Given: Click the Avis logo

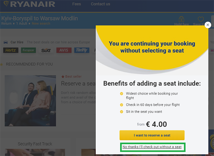Looking at the screenshot, I should tap(64, 50).
